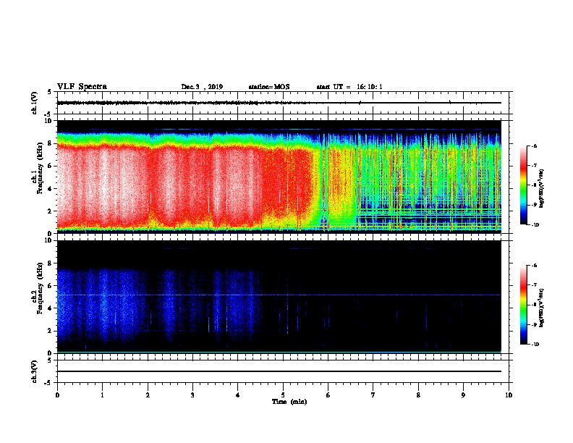This screenshot has width=573, height=443.
Task: Click the time axis tick label "10"
Action: coord(509,395)
